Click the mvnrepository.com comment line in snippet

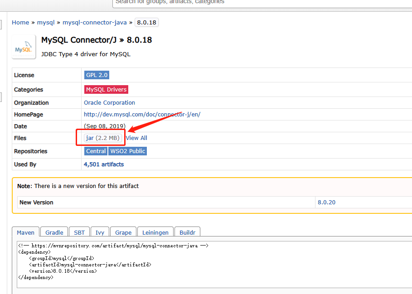click(113, 246)
